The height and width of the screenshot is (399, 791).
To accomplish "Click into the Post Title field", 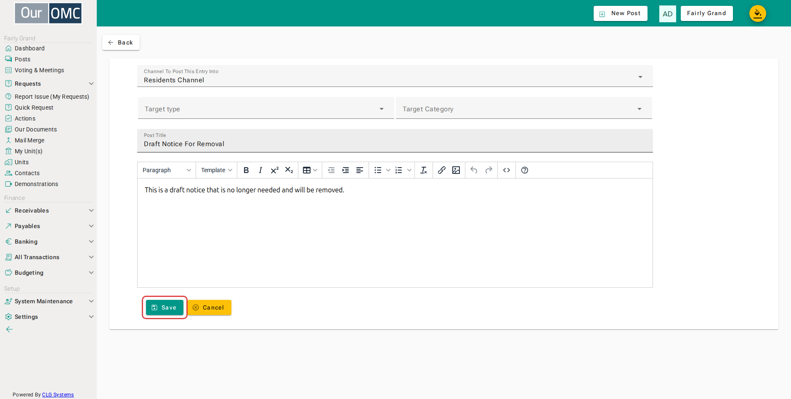I will [x=395, y=141].
